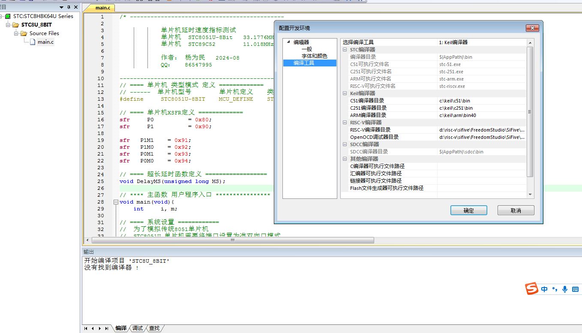Click the property list scroll-down arrow
Screen dimensions: 582x333
click(x=530, y=195)
